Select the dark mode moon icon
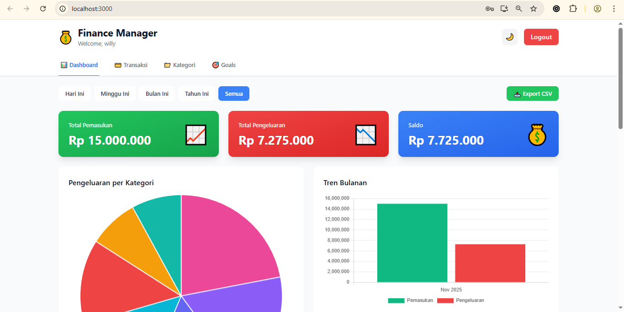The height and width of the screenshot is (312, 624). [x=509, y=37]
